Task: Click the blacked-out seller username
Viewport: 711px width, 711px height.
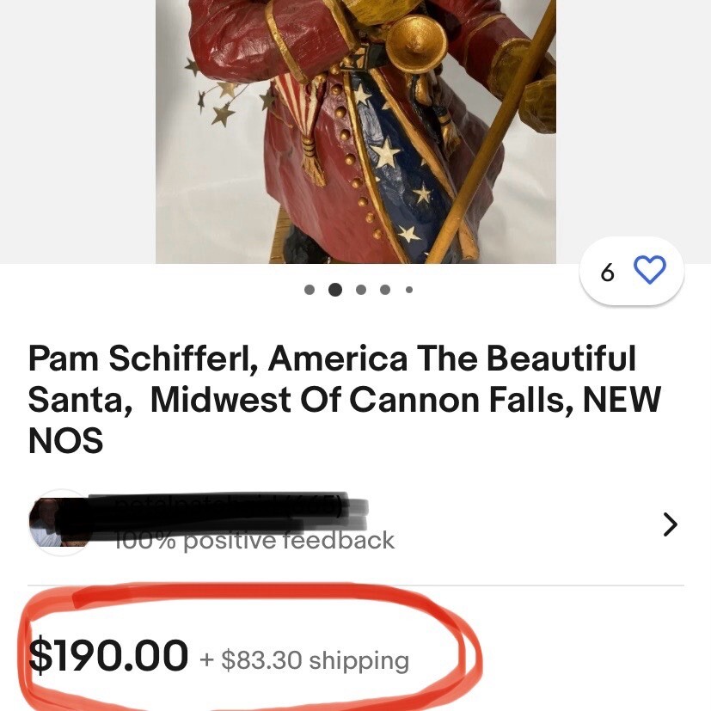Action: pyautogui.click(x=232, y=510)
